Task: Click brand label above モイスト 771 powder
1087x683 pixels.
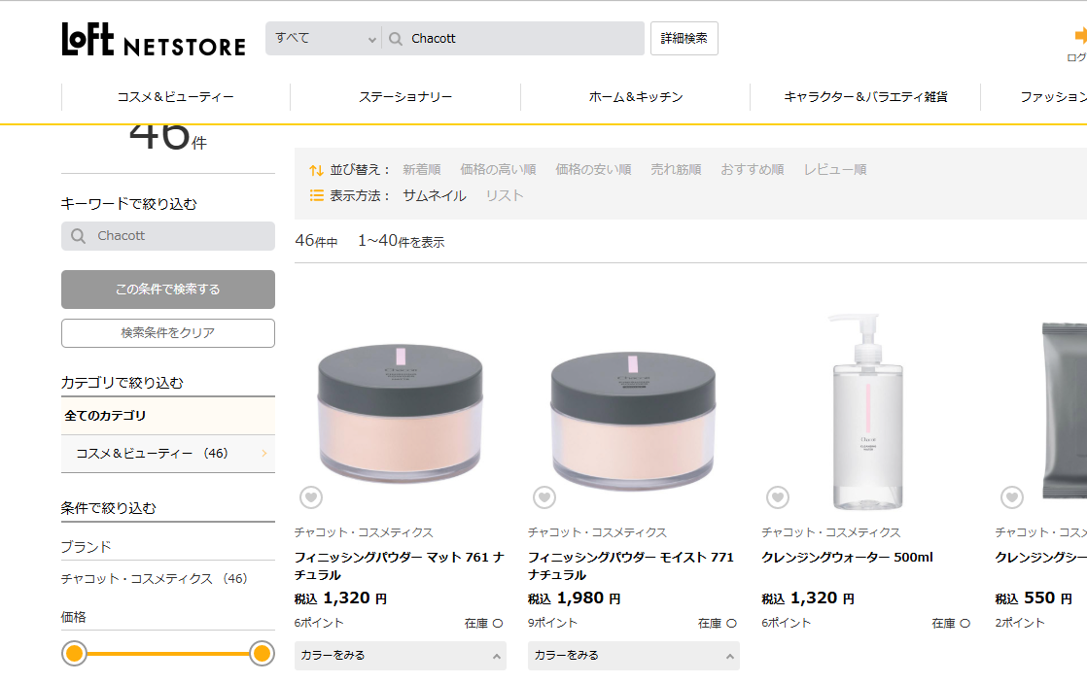Action: (598, 532)
